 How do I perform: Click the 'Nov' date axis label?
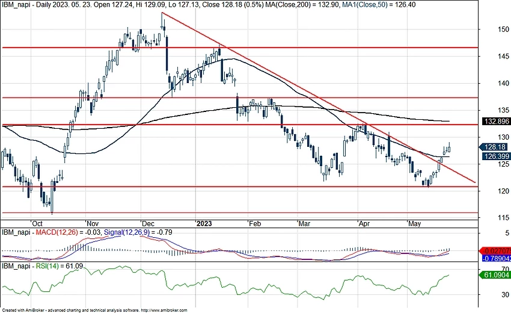(x=93, y=224)
